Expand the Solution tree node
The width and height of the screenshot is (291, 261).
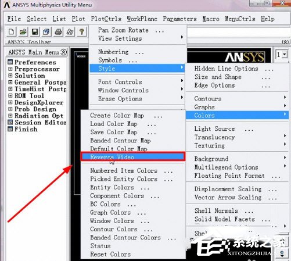[10, 76]
